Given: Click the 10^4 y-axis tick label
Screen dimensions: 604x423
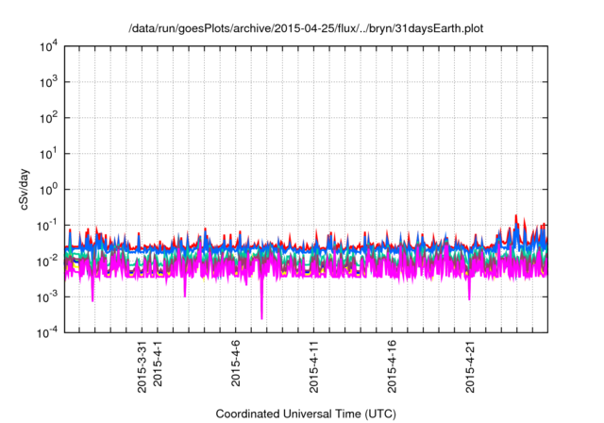Looking at the screenshot, I should click(48, 47).
